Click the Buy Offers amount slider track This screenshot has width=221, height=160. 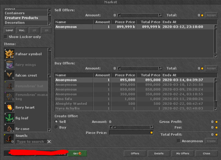tap(140, 68)
